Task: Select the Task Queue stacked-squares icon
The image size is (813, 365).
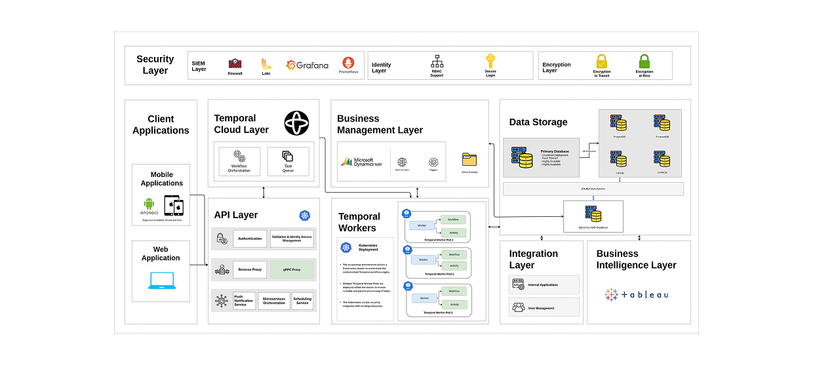Action: tap(288, 157)
